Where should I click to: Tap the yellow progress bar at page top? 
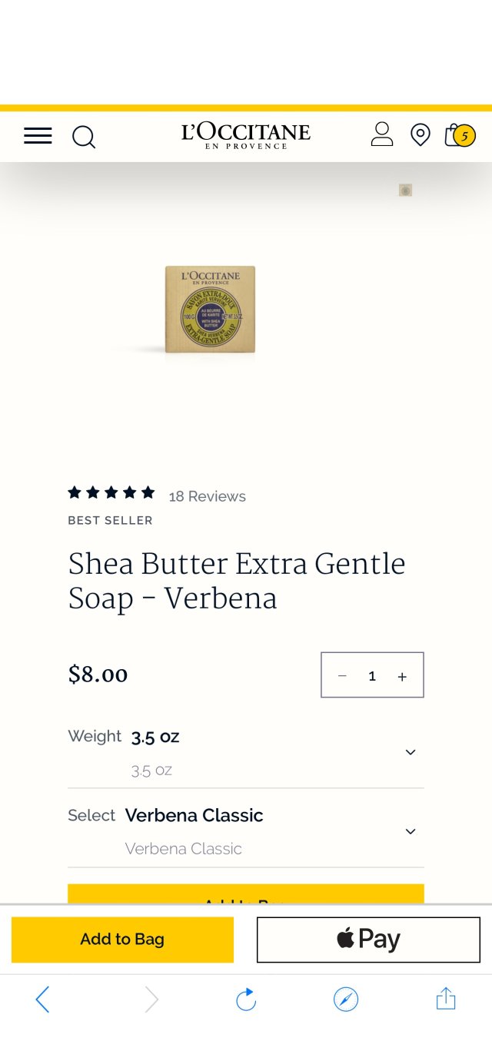click(245, 107)
